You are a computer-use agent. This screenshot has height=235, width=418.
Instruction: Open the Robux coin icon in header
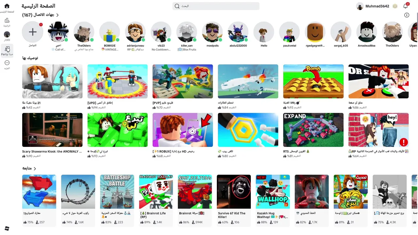click(x=395, y=6)
